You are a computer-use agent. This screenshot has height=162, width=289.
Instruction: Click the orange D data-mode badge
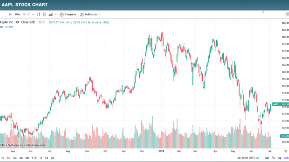pyautogui.click(x=43, y=22)
